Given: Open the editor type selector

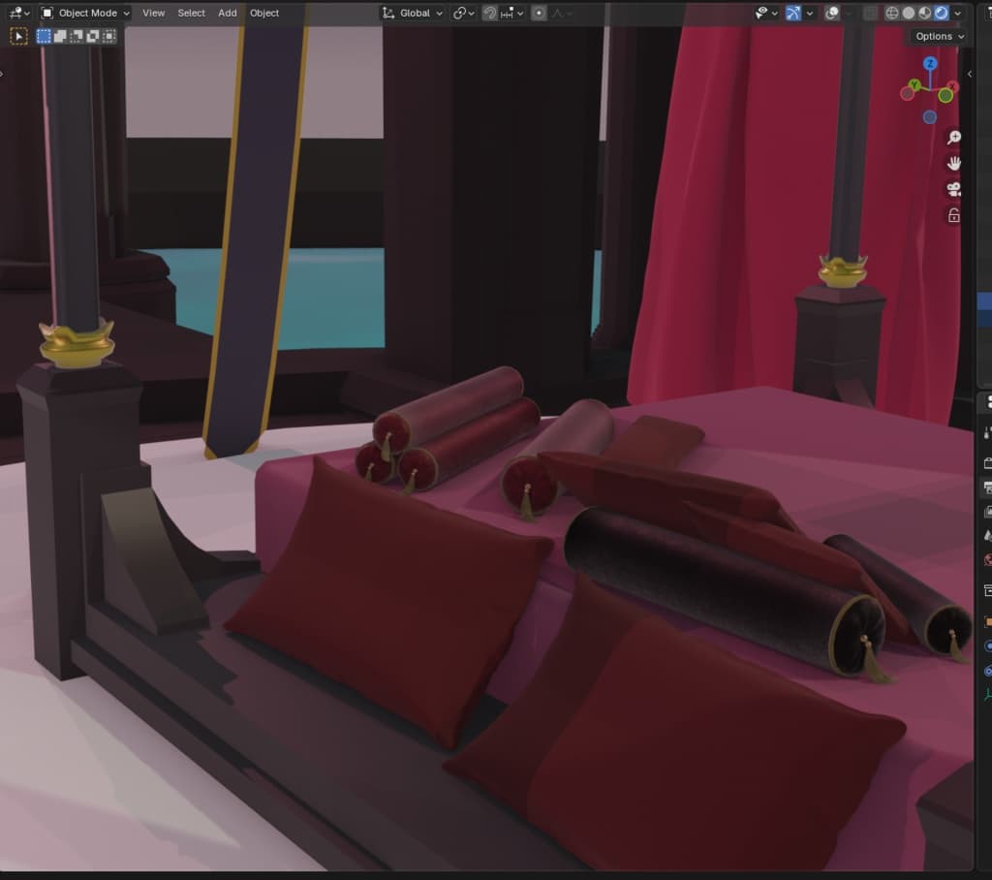Looking at the screenshot, I should tap(19, 13).
